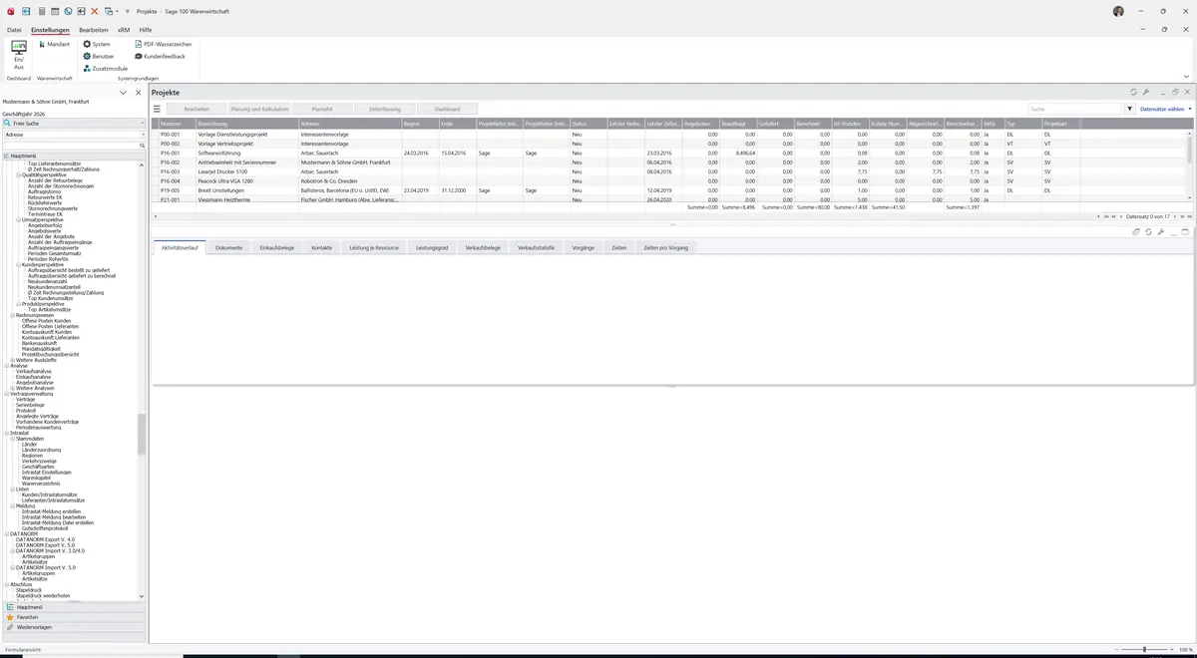Image resolution: width=1197 pixels, height=658 pixels.
Task: Click the Plantafel button
Action: coord(321,109)
